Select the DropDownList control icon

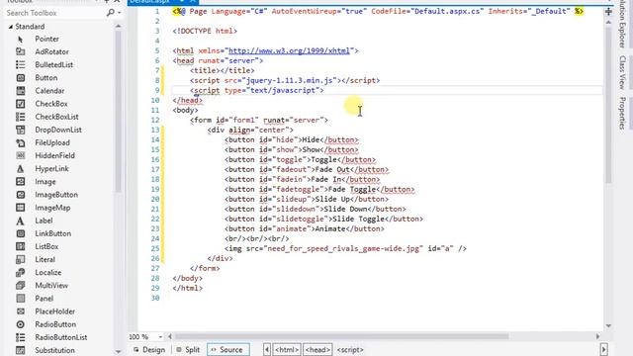point(20,130)
